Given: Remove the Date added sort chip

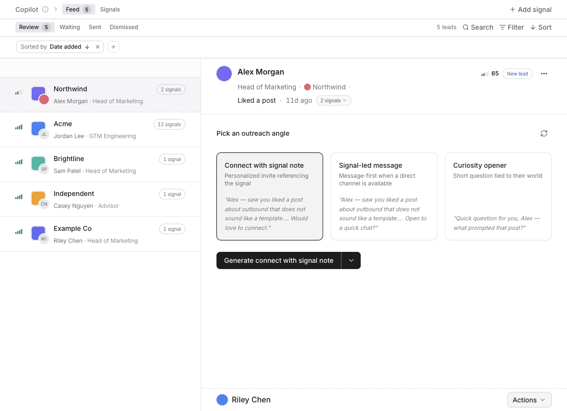Looking at the screenshot, I should 98,47.
